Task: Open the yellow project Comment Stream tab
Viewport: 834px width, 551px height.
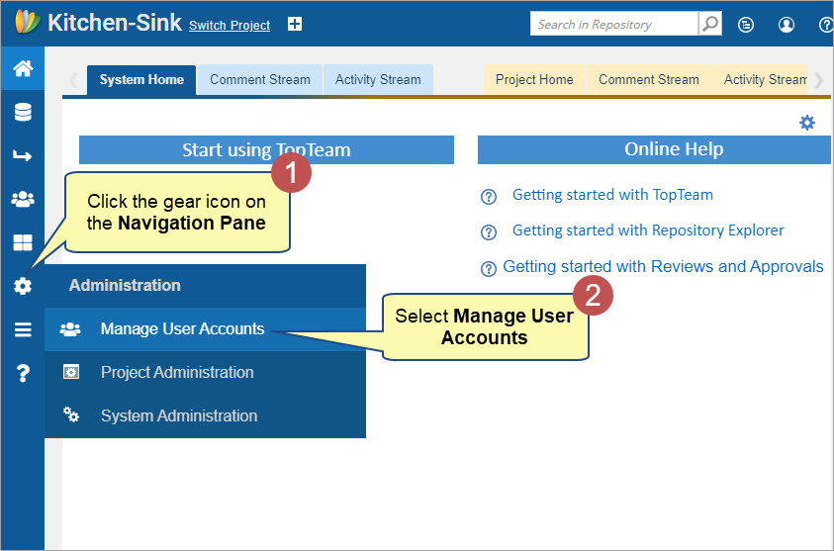Action: [648, 80]
